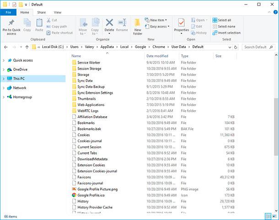279x220 pixels.
Task: Select the History file
Action: (x=83, y=201)
